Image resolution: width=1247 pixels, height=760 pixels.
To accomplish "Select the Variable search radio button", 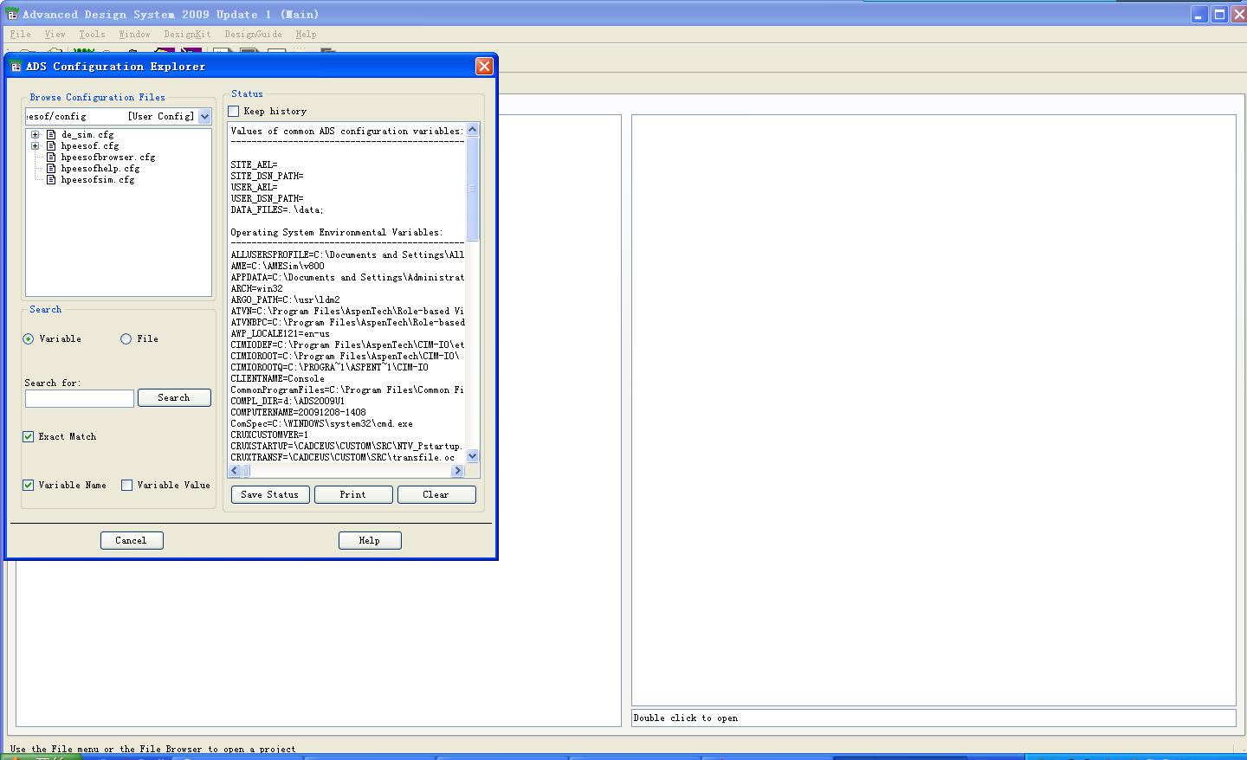I will pyautogui.click(x=29, y=339).
